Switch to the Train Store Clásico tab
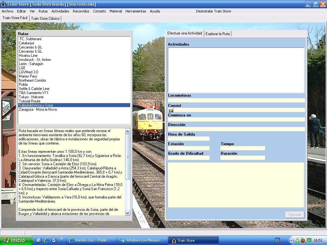 pos(45,19)
